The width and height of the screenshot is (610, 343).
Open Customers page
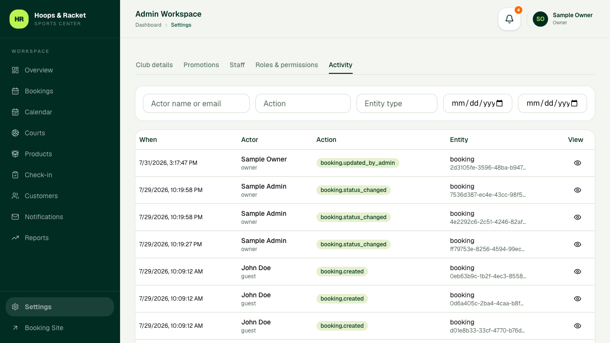click(60, 196)
